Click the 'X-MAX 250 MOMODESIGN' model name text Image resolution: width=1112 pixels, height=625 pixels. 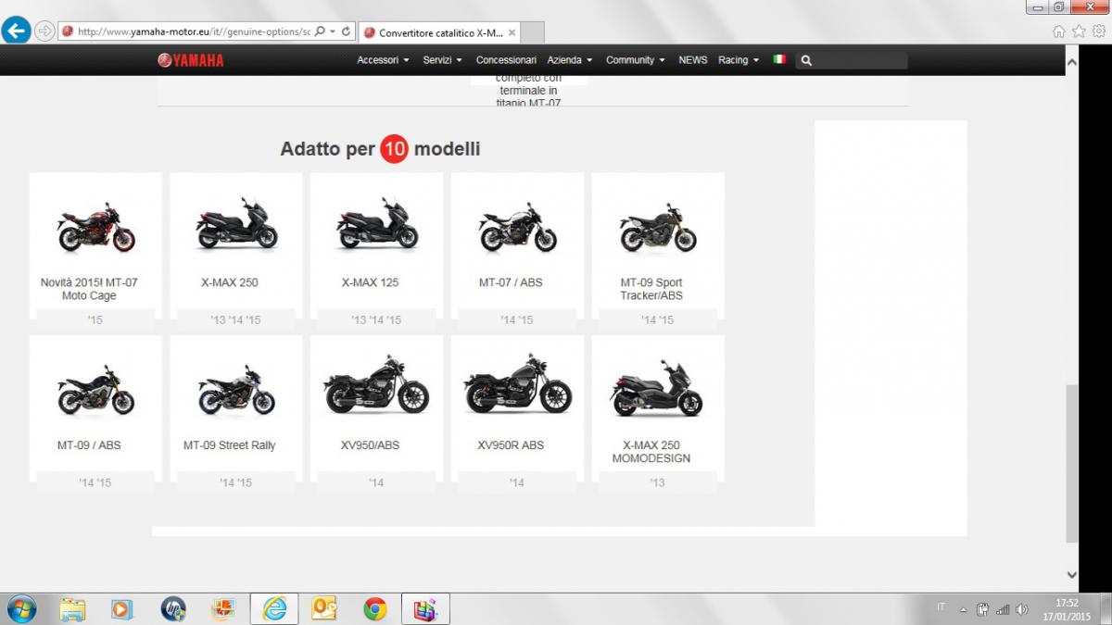point(651,452)
